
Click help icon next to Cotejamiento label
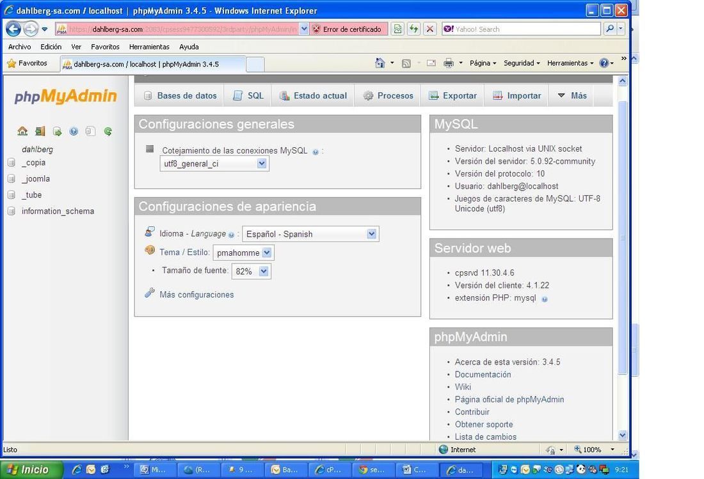pyautogui.click(x=315, y=152)
